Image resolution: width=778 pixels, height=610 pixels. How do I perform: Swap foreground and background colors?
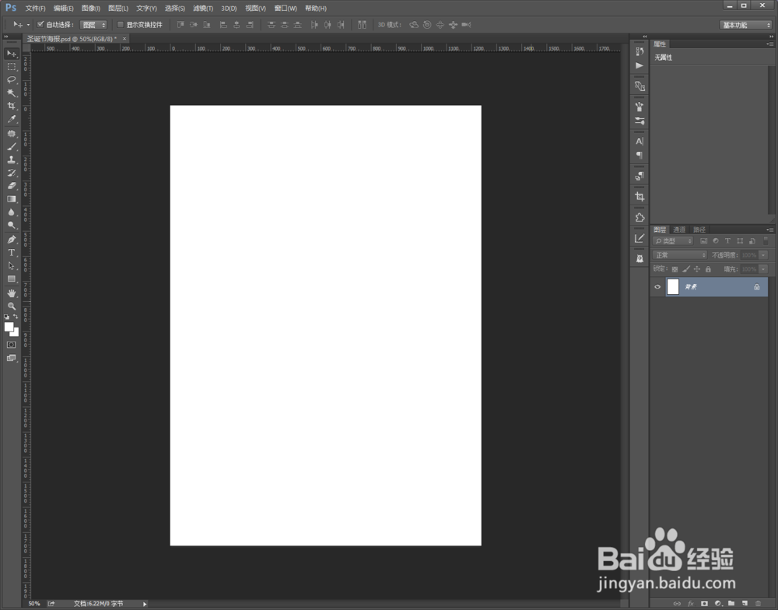pyautogui.click(x=16, y=317)
